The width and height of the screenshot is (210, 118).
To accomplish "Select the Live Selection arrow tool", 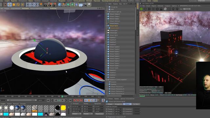I will click(5, 5).
